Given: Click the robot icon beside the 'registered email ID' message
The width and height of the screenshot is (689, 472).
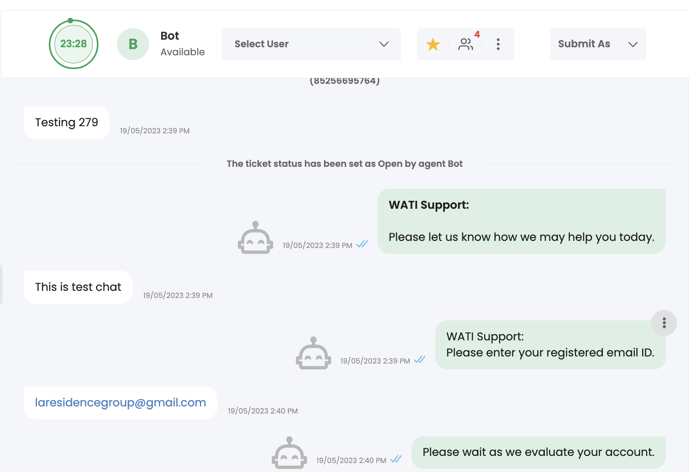Looking at the screenshot, I should (313, 353).
